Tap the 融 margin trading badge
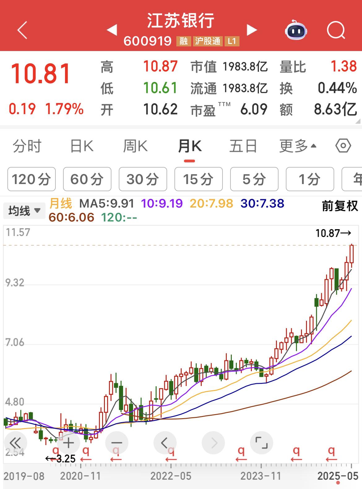Image resolution: width=362 pixels, height=489 pixels. pos(183,41)
